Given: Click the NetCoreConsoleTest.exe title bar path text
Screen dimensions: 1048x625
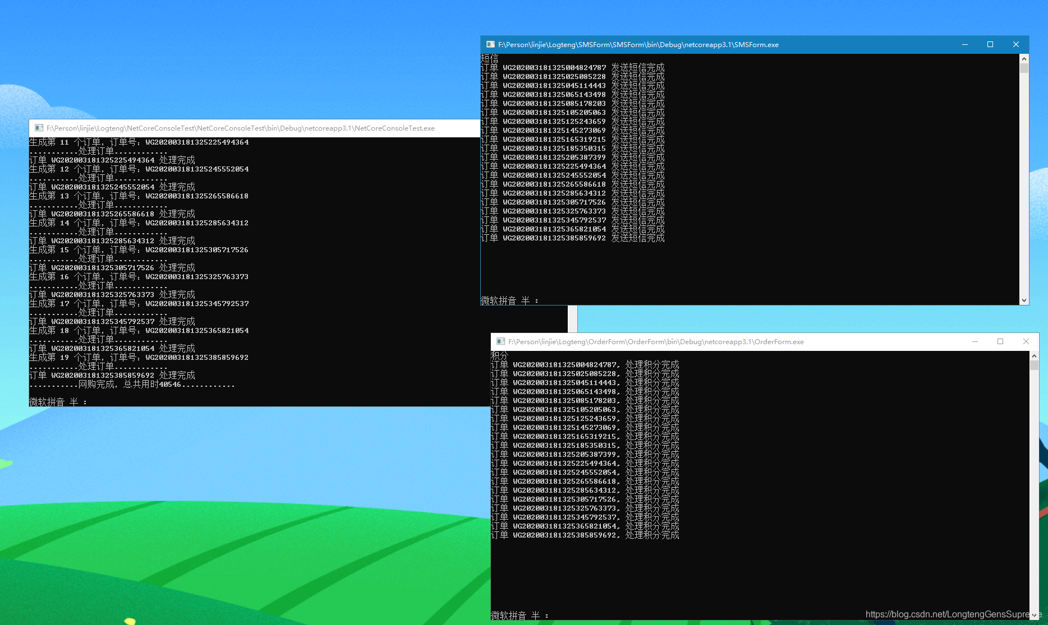Looking at the screenshot, I should [241, 128].
